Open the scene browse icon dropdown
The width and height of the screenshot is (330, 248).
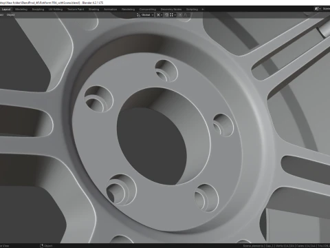(318, 9)
